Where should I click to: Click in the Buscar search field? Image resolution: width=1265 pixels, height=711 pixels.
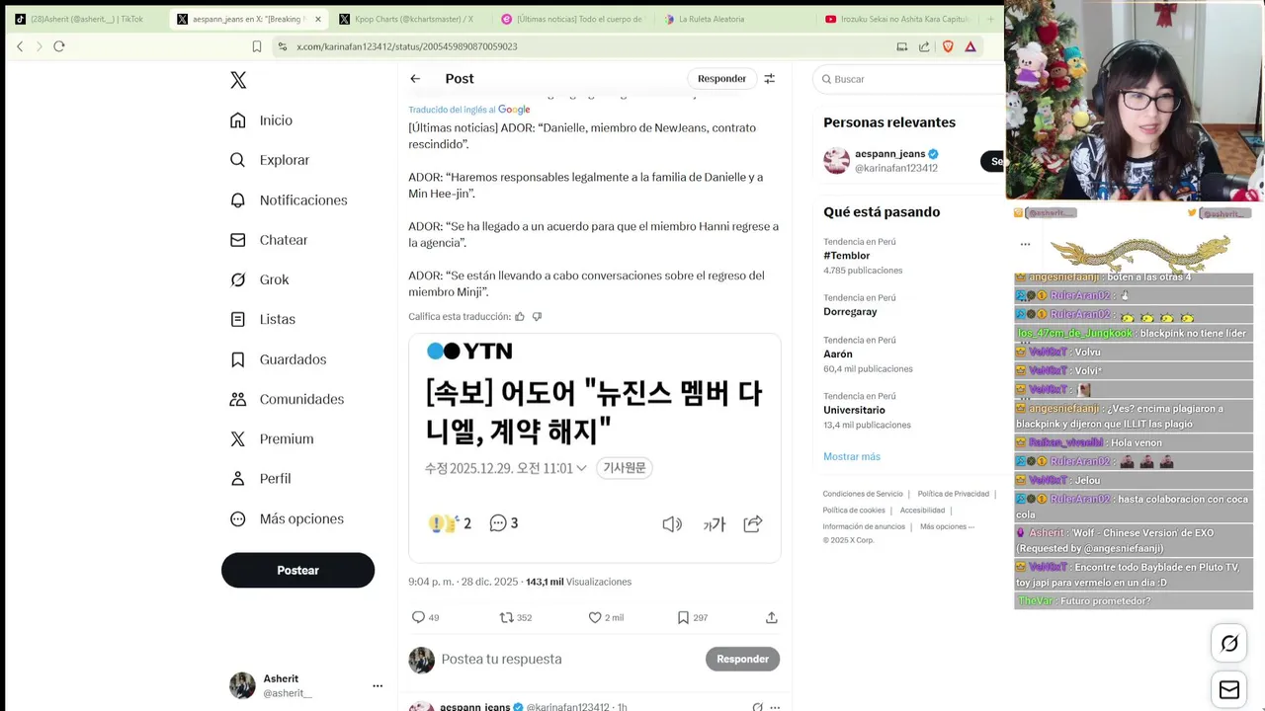909,79
